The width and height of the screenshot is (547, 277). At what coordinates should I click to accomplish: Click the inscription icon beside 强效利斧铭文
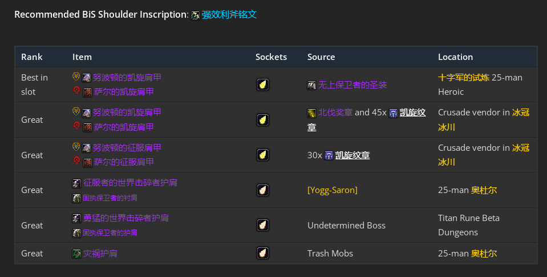click(x=195, y=15)
